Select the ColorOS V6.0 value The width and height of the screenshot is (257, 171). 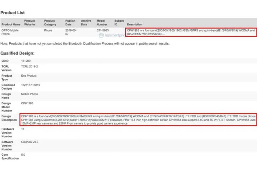pos(30,142)
